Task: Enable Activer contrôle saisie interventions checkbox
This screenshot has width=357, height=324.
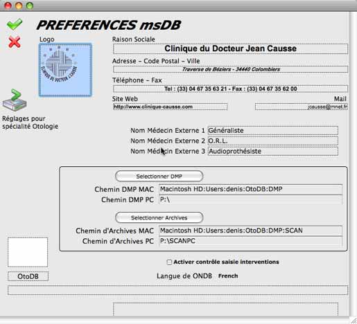Action: [169, 262]
